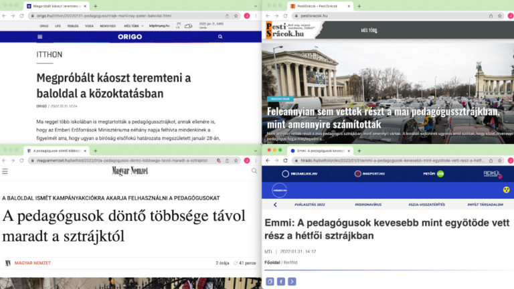This screenshot has width=514, height=289.
Task: Open new tab in Magyar Nemzet window
Action: tap(96, 151)
